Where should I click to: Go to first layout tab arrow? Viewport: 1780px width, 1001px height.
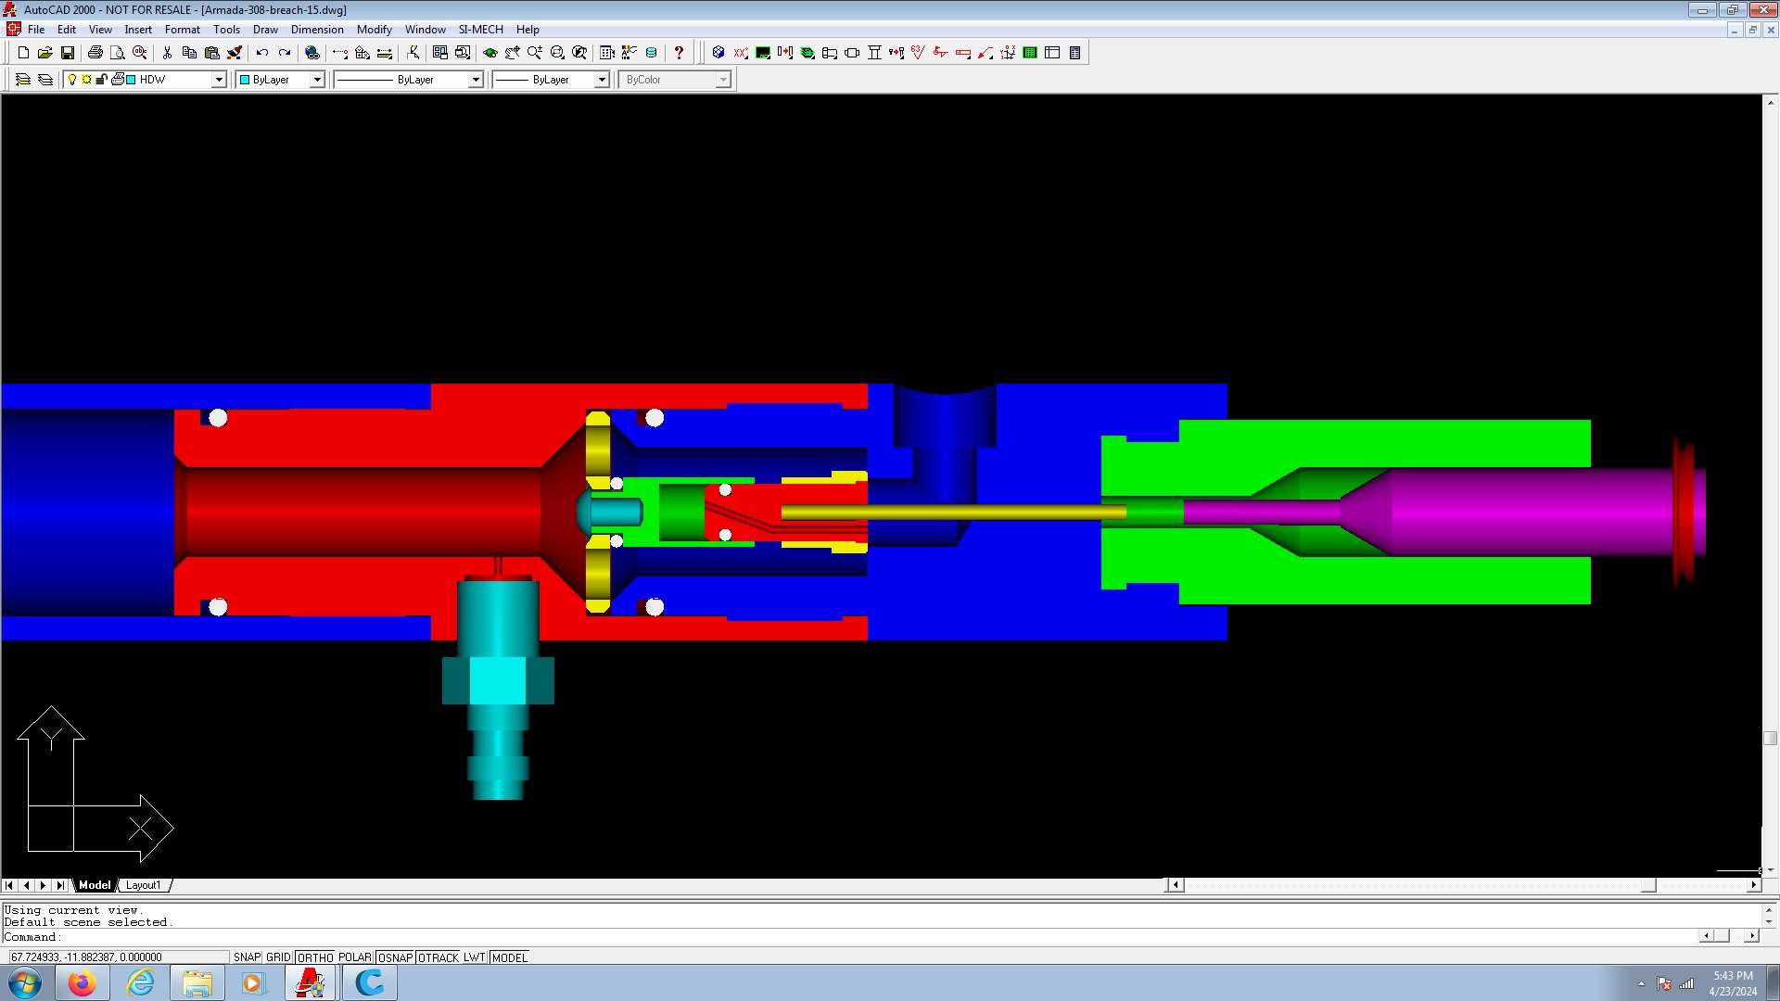coord(9,885)
